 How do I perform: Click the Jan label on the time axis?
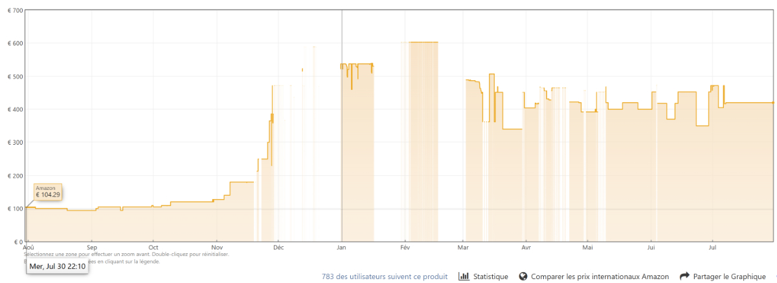(x=341, y=247)
